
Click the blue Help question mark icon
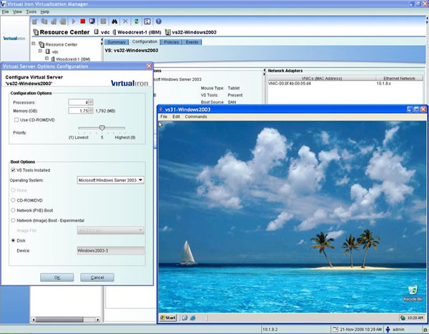tap(158, 21)
